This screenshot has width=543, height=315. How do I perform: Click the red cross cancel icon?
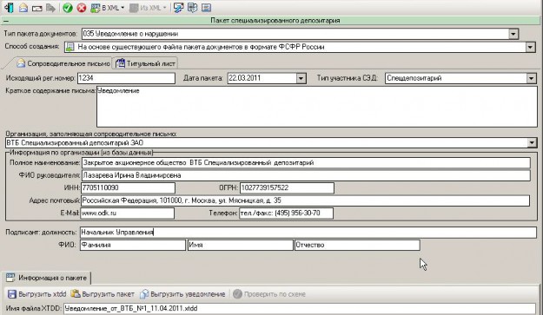point(82,8)
